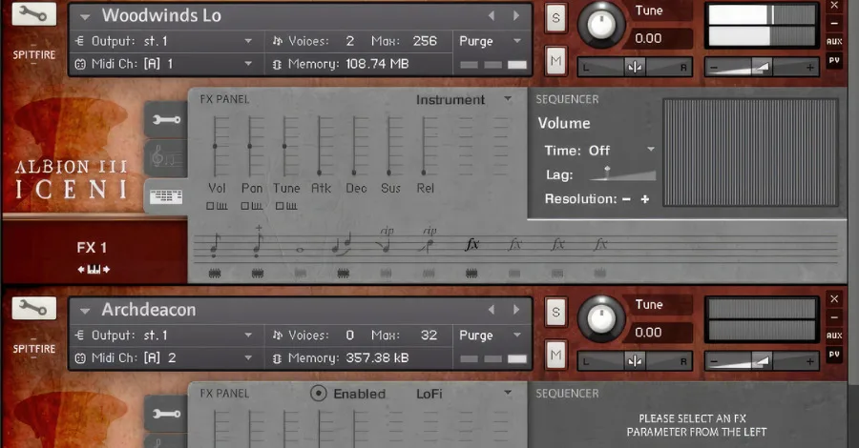Image resolution: width=859 pixels, height=448 pixels.
Task: Switch to wrench tab in Archdeacon panel
Action: tap(166, 414)
